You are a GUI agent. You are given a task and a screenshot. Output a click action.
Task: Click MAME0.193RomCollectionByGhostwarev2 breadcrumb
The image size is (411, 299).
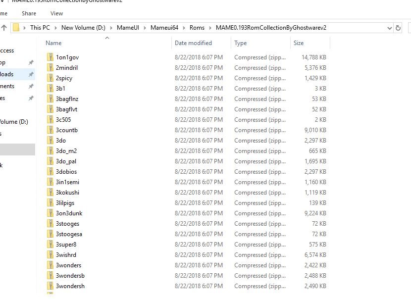[271, 28]
